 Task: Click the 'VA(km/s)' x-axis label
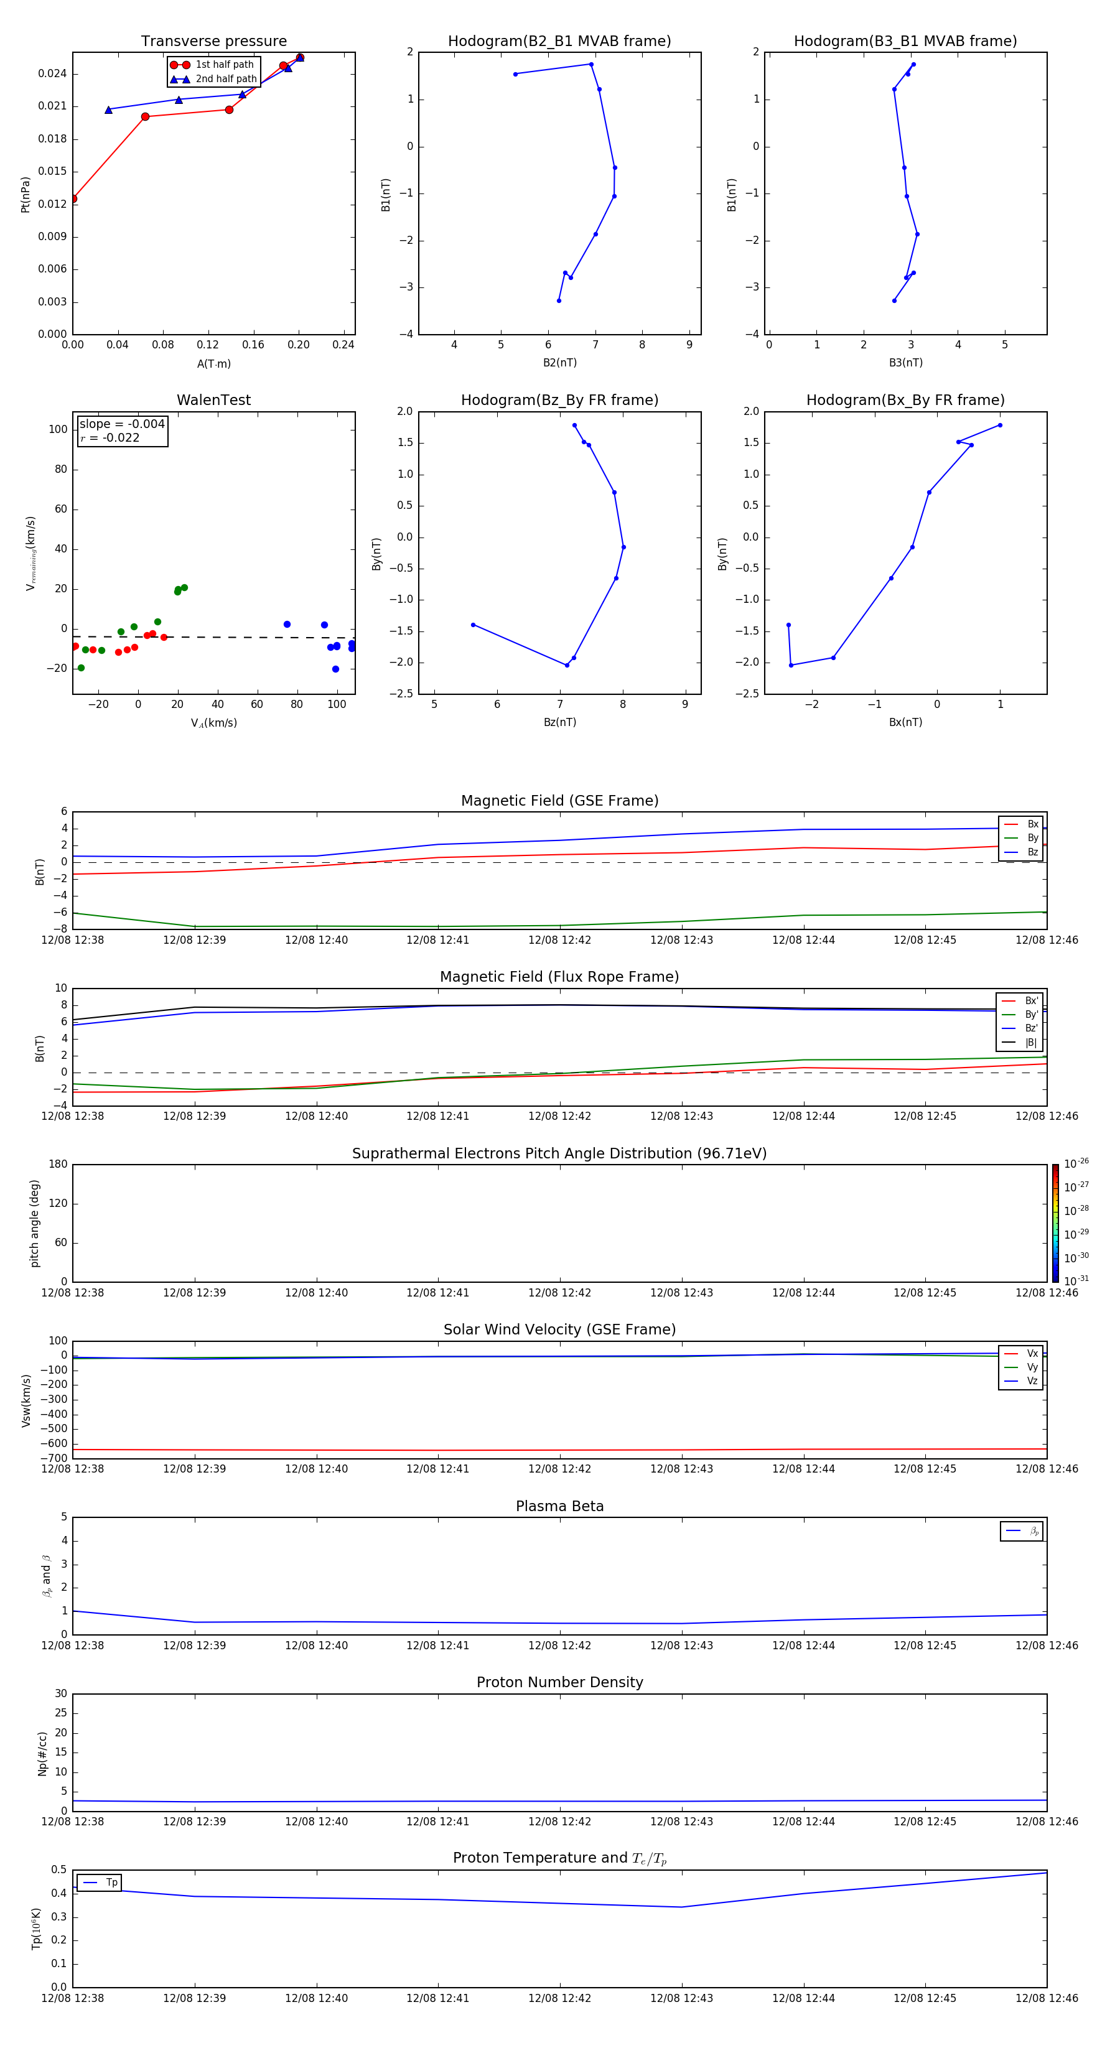pyautogui.click(x=213, y=723)
